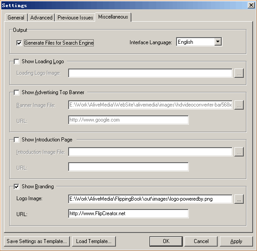
Task: Click the Loading Logo Image text field
Action: pyautogui.click(x=150, y=73)
